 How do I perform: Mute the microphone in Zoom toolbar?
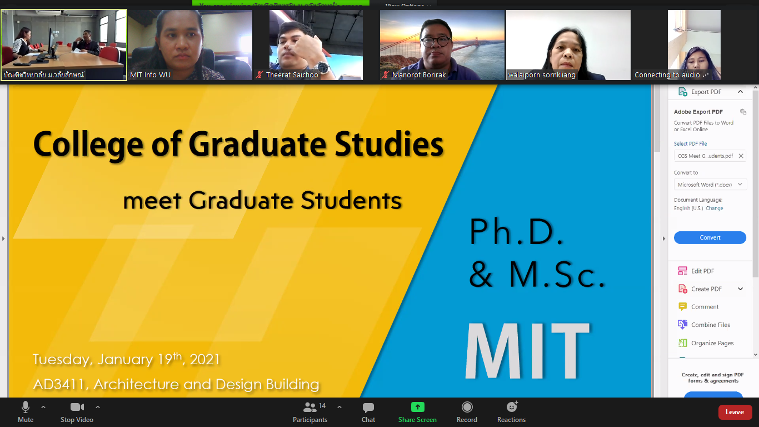click(26, 411)
